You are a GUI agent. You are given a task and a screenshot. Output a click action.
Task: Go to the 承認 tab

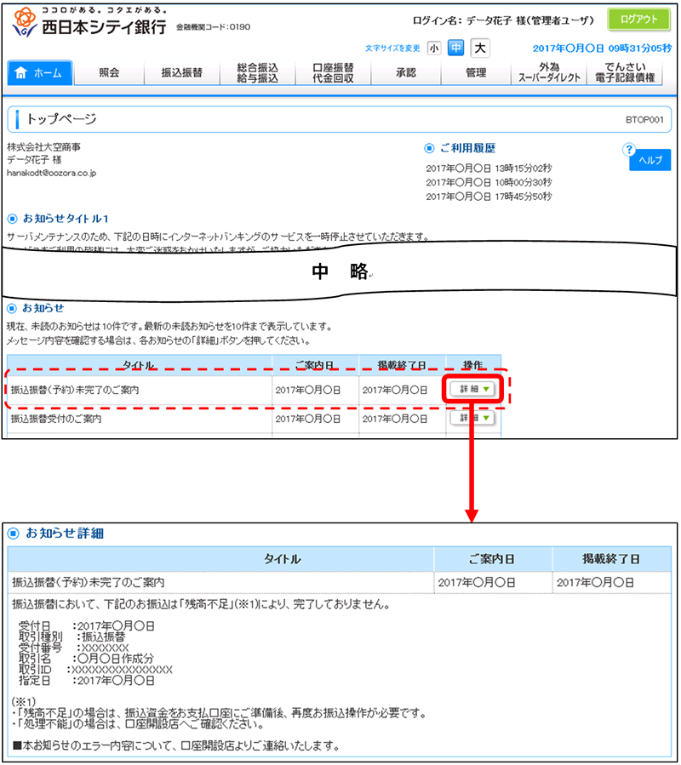pyautogui.click(x=406, y=73)
